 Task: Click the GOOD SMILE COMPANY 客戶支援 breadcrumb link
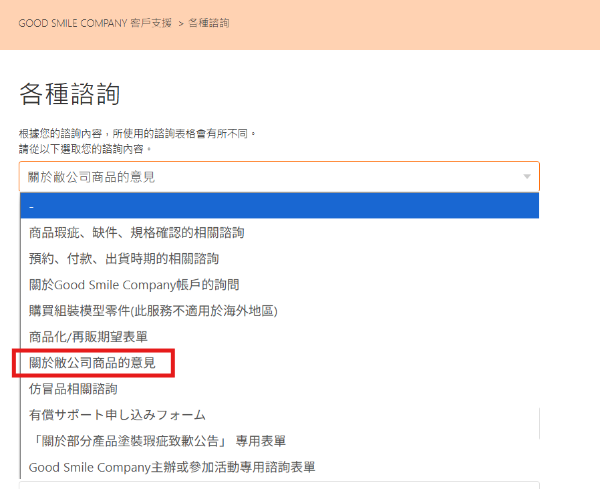click(x=95, y=23)
